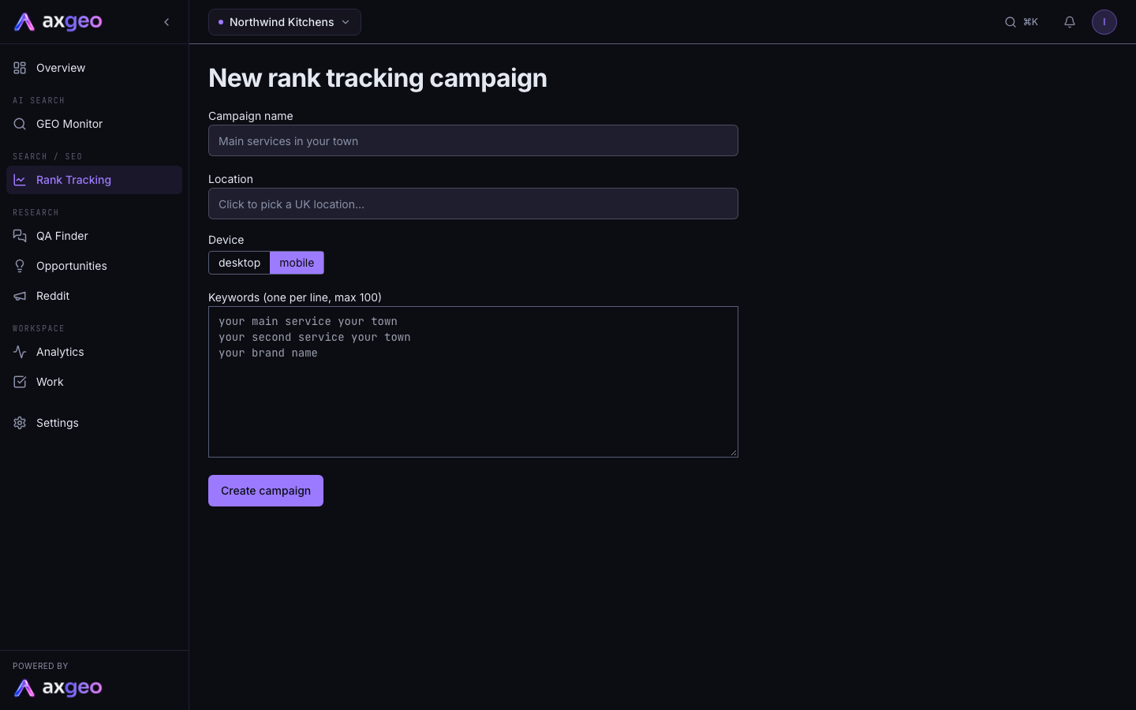Open the UK location picker field
This screenshot has height=710, width=1136.
click(473, 204)
